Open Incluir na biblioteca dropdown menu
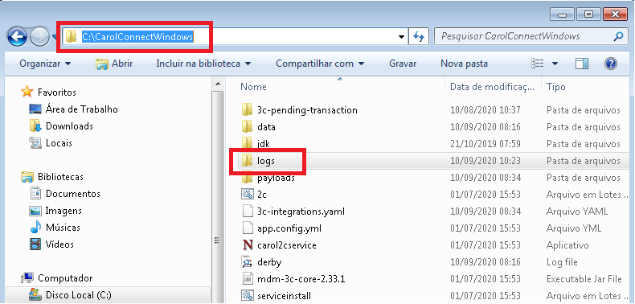Viewport: 635px width, 304px height. point(203,64)
